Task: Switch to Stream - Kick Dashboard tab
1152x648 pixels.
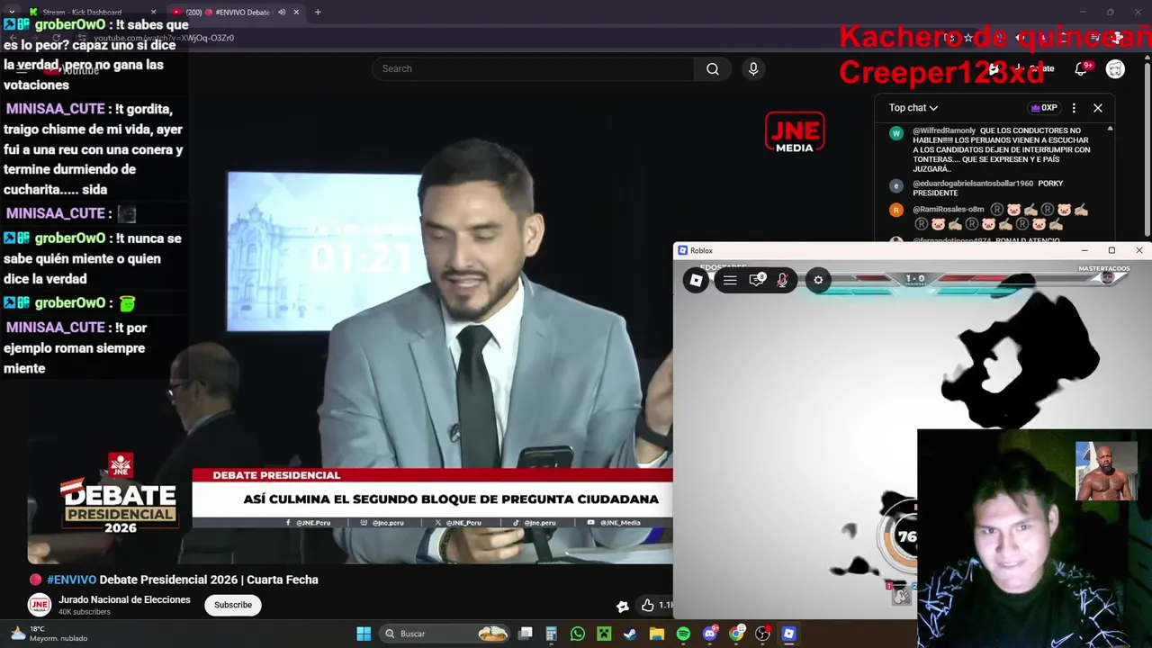Action: 81,12
